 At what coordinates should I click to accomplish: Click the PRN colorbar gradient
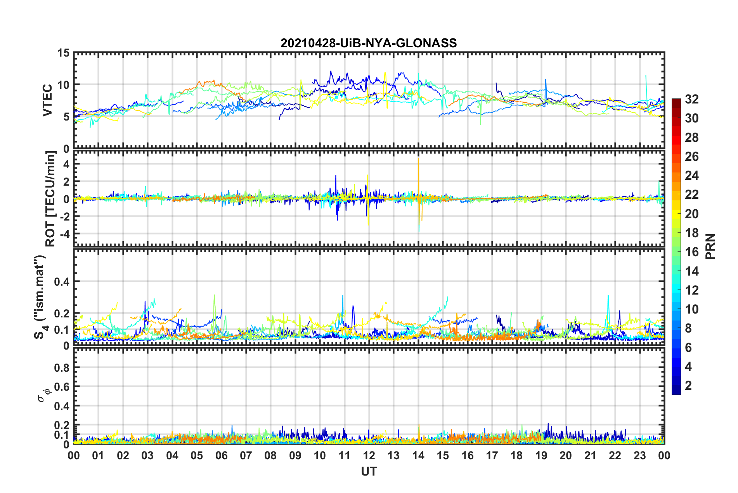tap(676, 246)
